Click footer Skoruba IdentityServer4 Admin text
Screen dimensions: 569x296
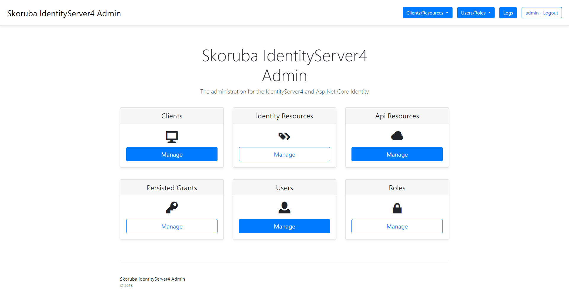coord(152,279)
